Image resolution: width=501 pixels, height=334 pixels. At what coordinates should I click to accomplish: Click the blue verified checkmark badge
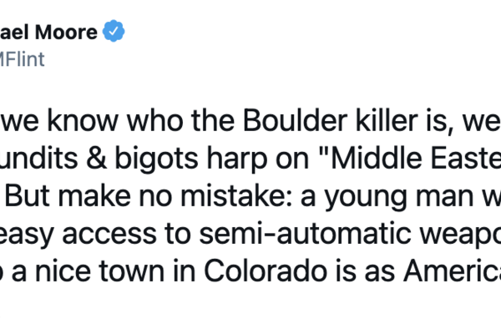tap(114, 33)
